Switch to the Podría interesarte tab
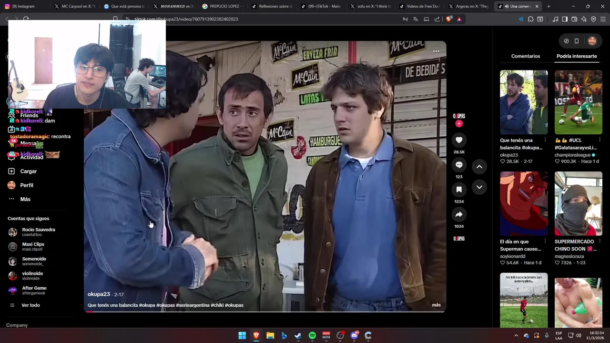This screenshot has height=343, width=610. pyautogui.click(x=577, y=56)
